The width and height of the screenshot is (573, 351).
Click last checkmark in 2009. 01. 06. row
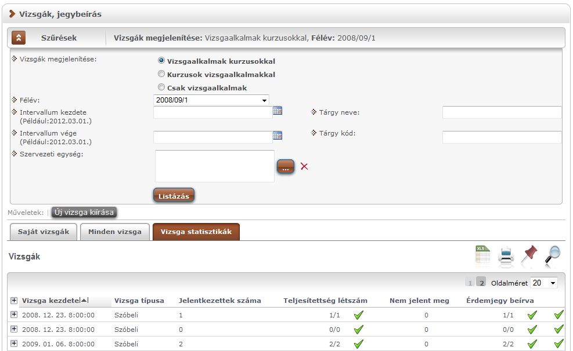point(558,343)
